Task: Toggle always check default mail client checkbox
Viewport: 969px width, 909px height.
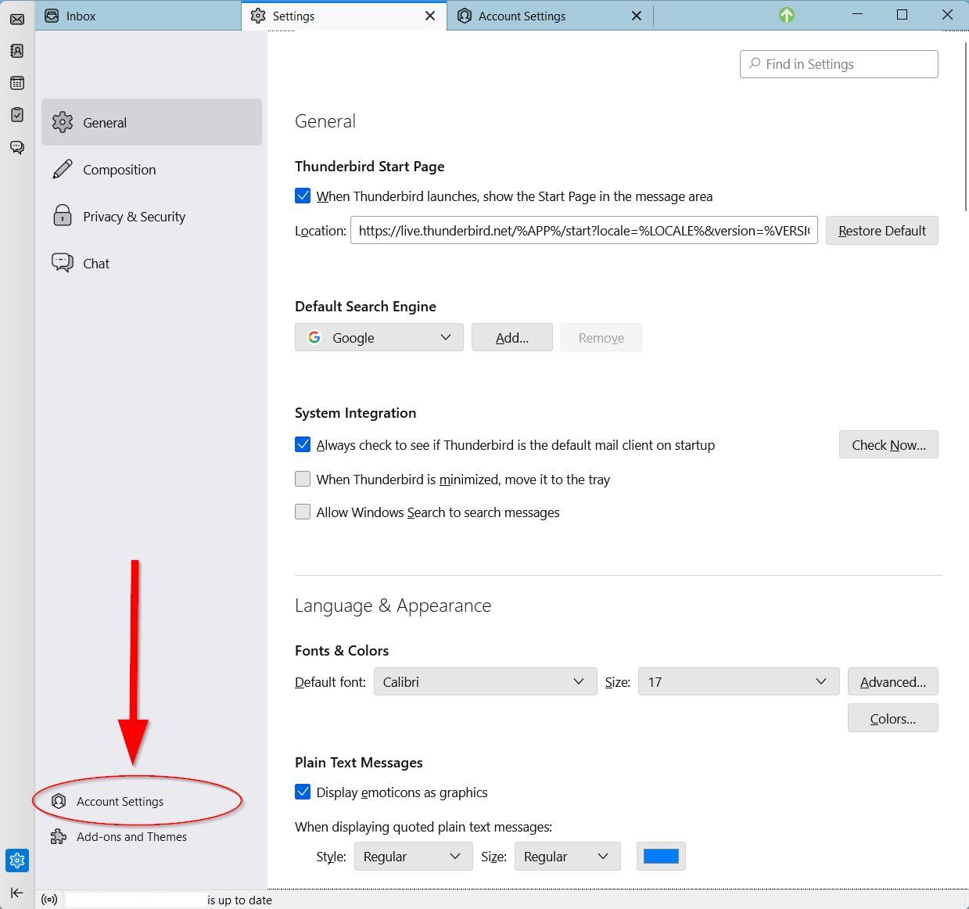Action: click(303, 444)
